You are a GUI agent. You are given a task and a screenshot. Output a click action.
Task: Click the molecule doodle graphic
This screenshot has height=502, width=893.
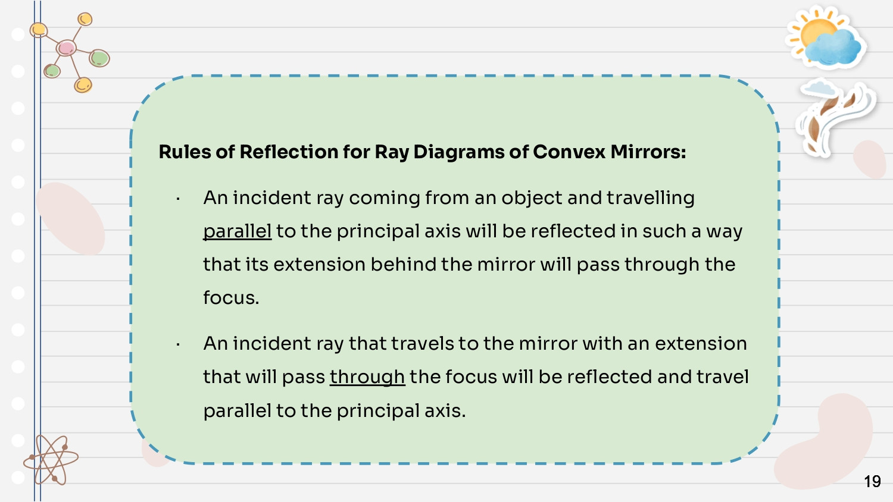click(x=70, y=52)
